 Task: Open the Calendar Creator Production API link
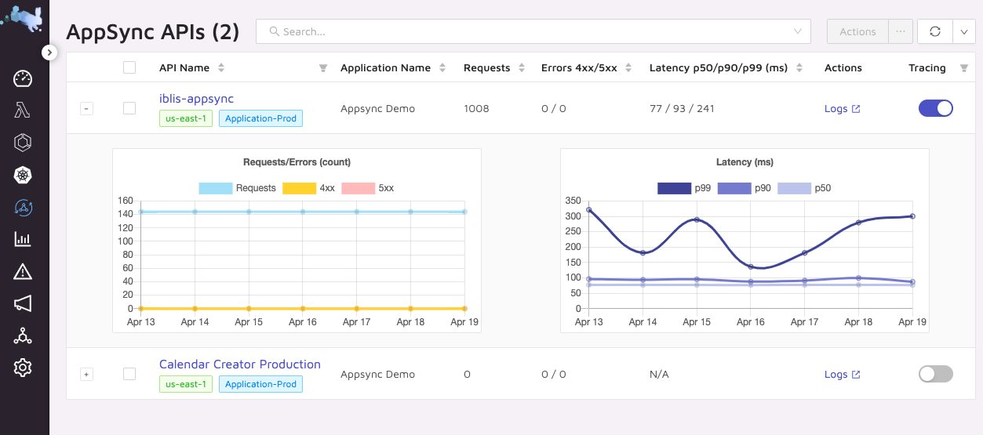pos(239,364)
